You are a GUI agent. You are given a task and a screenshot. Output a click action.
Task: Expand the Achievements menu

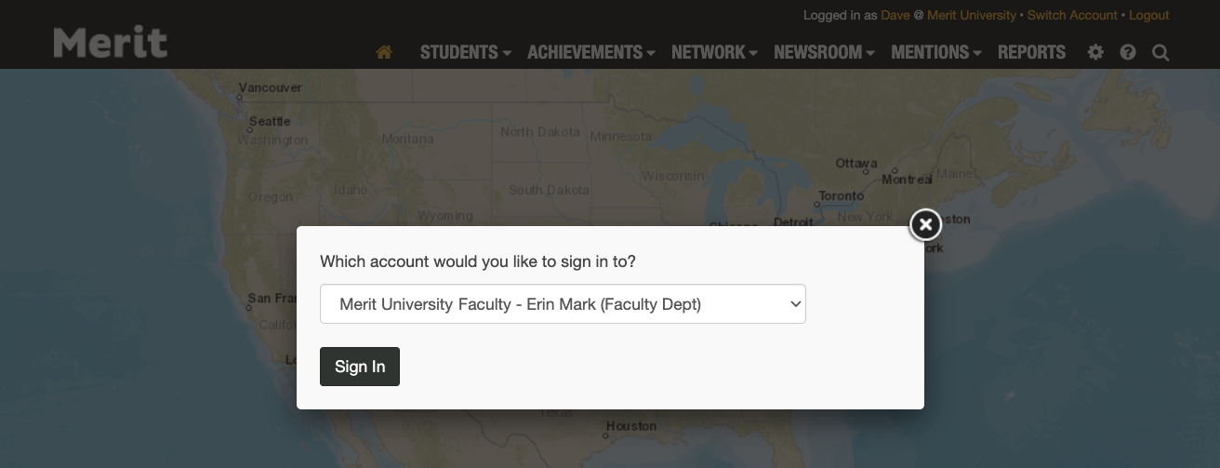(590, 53)
